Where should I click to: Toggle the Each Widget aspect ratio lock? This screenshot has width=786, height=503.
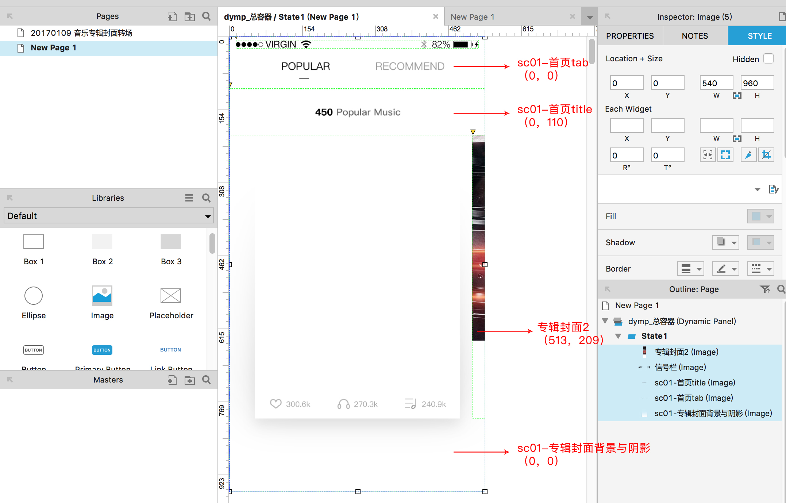(737, 139)
